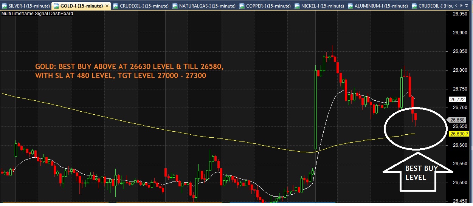Click the tab strip left arrow
Viewport: 473px width, 206px height.
tap(456, 6)
